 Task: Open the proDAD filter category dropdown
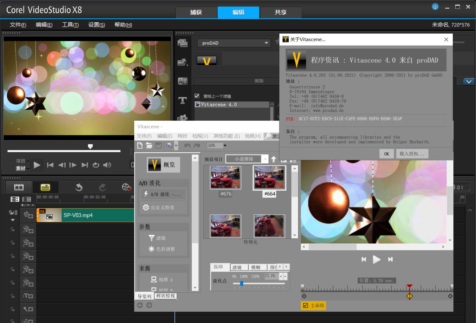coord(234,43)
